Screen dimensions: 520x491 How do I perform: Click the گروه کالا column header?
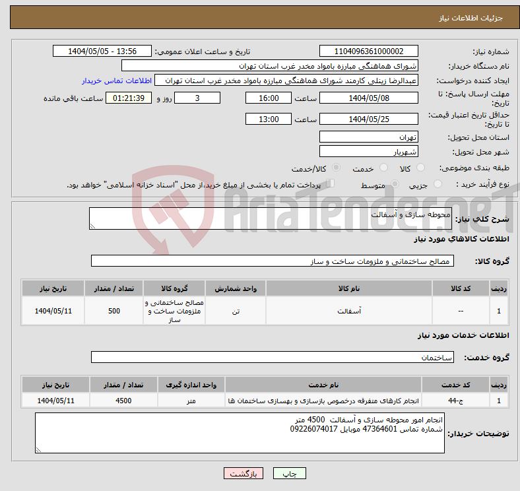[174, 288]
